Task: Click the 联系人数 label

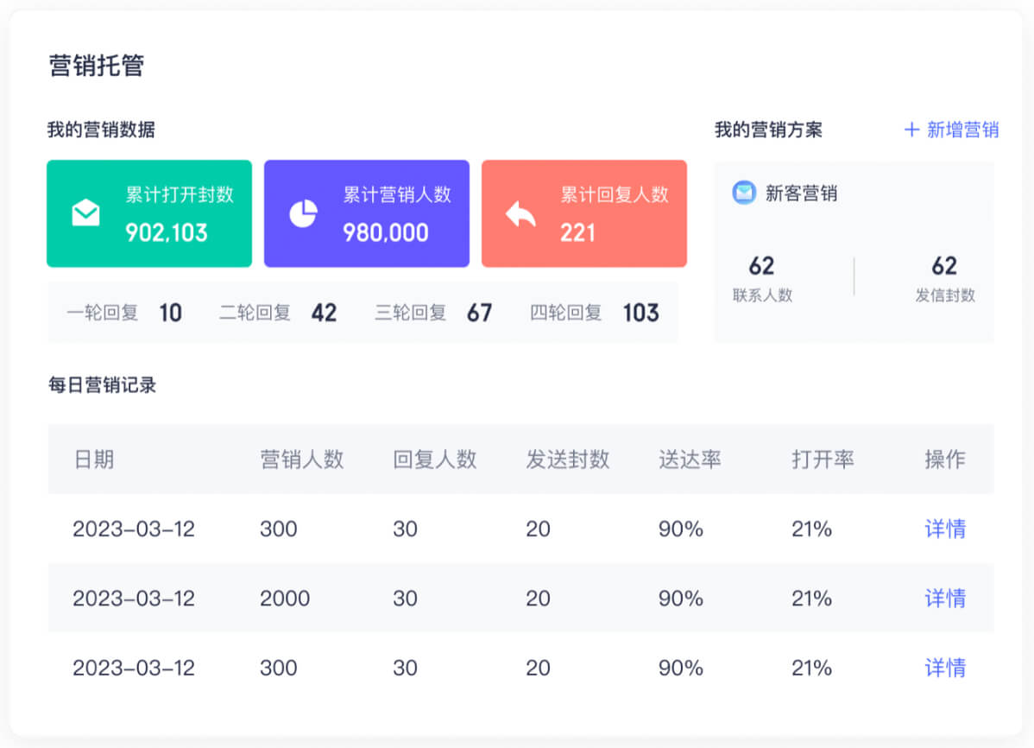Action: 762,295
